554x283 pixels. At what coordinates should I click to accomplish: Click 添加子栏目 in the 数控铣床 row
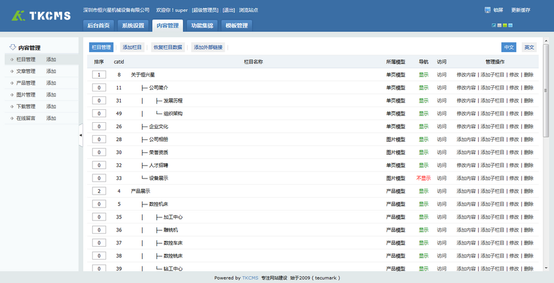(x=492, y=255)
